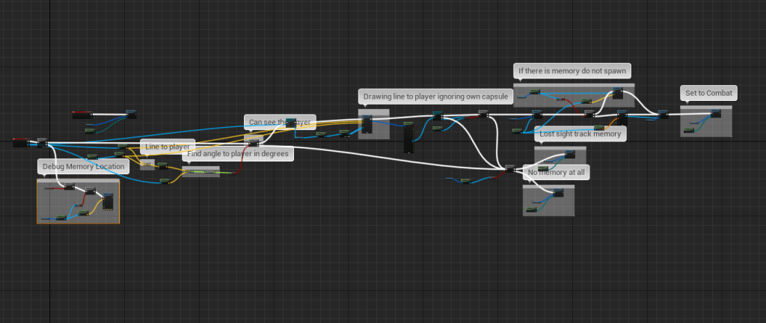This screenshot has height=323, width=766.
Task: Select the No memory at all comment
Action: click(x=557, y=172)
